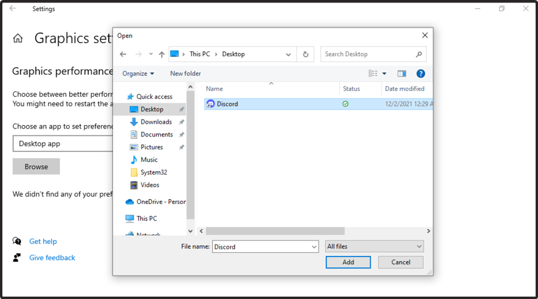Image resolution: width=538 pixels, height=299 pixels.
Task: Click the Settings home icon
Action: pyautogui.click(x=18, y=38)
